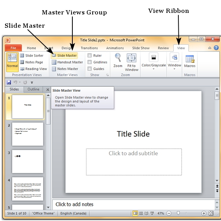Go to previous slide double-arrow button
The height and width of the screenshot is (221, 221).
click(217, 186)
